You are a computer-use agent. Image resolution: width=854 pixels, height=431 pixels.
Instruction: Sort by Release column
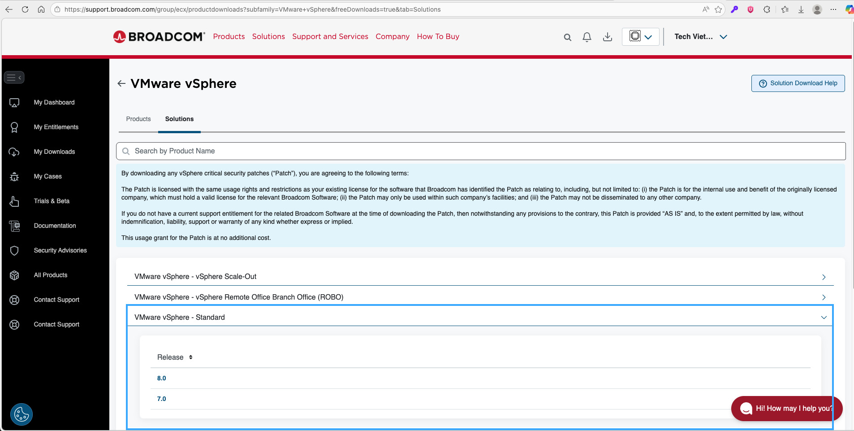click(175, 357)
